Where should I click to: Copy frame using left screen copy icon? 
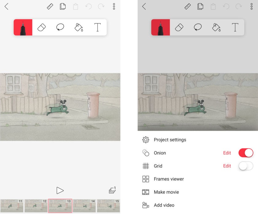coord(63,6)
